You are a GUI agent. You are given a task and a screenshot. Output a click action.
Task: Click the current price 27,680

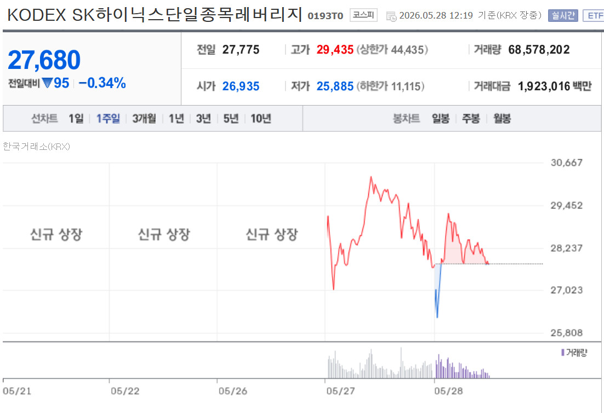pyautogui.click(x=44, y=60)
